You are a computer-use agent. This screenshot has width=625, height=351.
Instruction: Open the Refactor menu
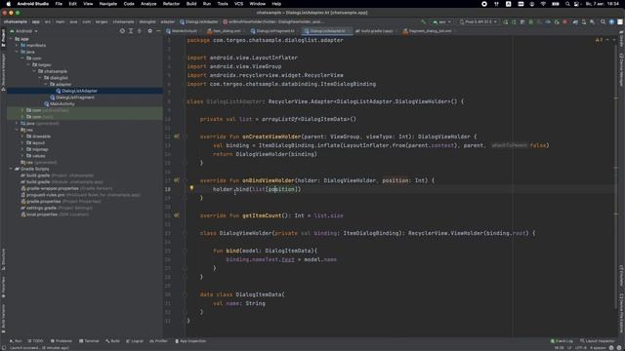(171, 4)
